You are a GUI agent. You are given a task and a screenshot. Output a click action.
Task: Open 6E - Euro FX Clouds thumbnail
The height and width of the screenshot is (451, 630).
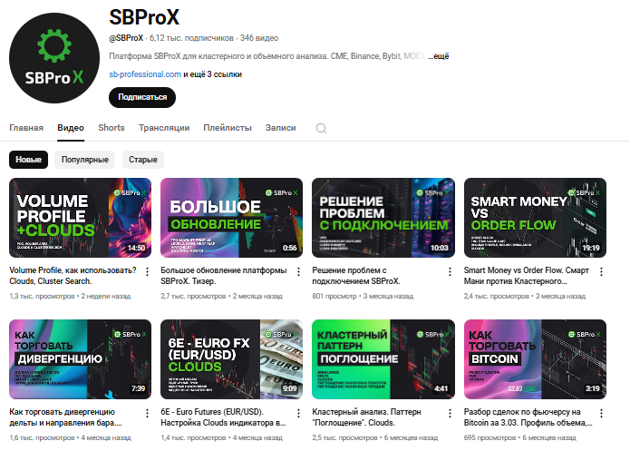[x=231, y=359]
